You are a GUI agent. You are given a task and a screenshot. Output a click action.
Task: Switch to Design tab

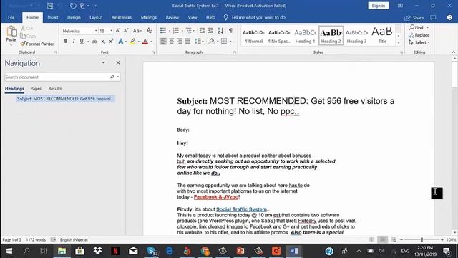pos(74,17)
